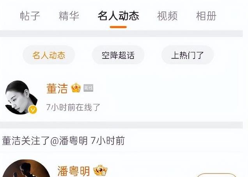Open the 帖子 tab
Image resolution: width=248 pixels, height=177 pixels.
click(x=30, y=16)
